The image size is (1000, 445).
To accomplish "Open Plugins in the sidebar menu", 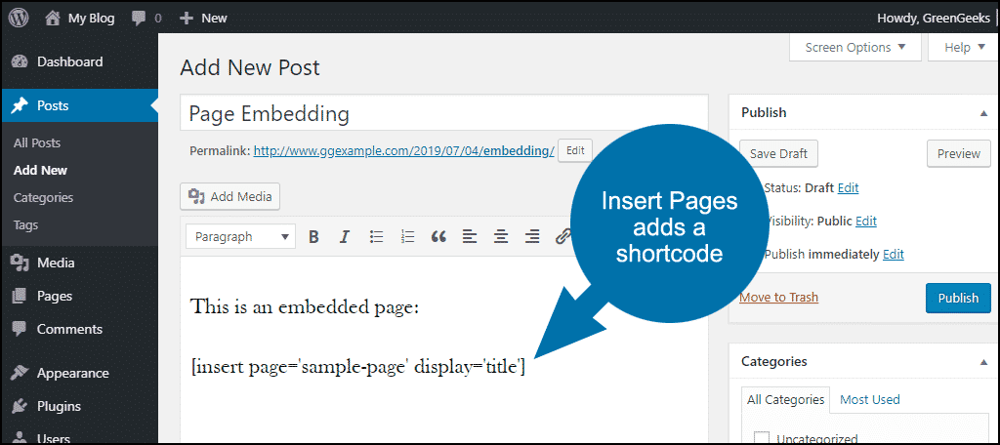I will pyautogui.click(x=59, y=406).
